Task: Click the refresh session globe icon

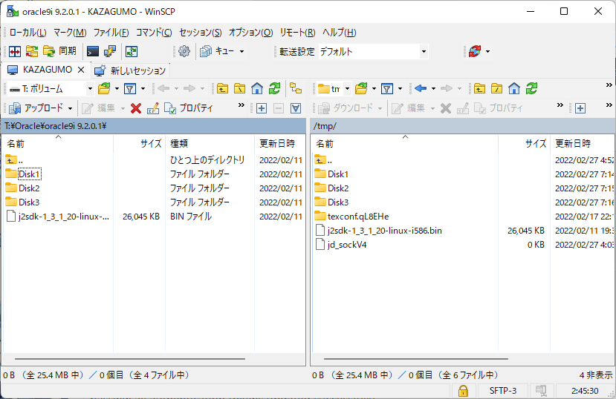Action: (475, 51)
